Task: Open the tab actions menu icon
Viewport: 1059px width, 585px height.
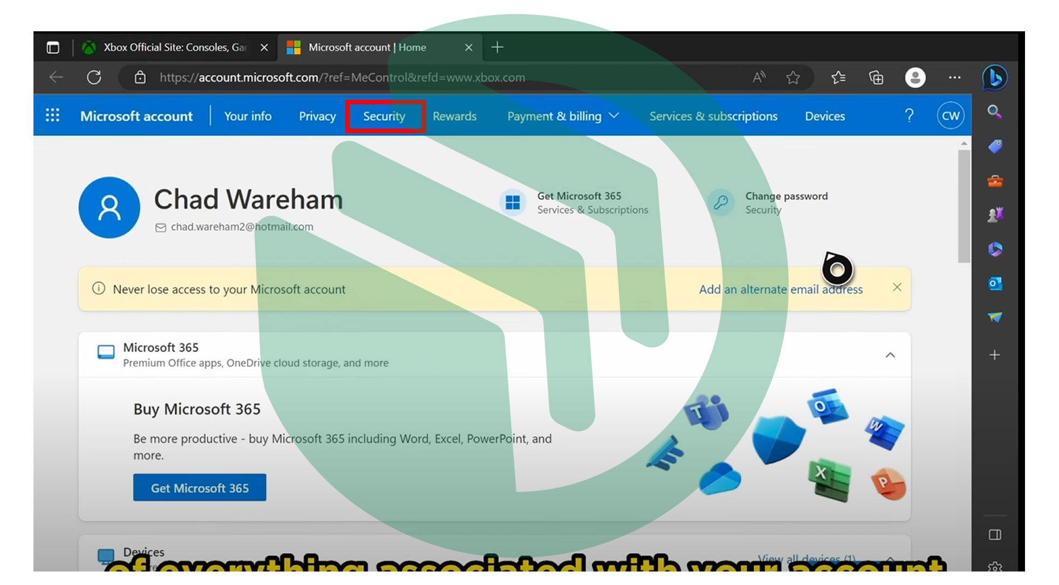Action: 53,47
